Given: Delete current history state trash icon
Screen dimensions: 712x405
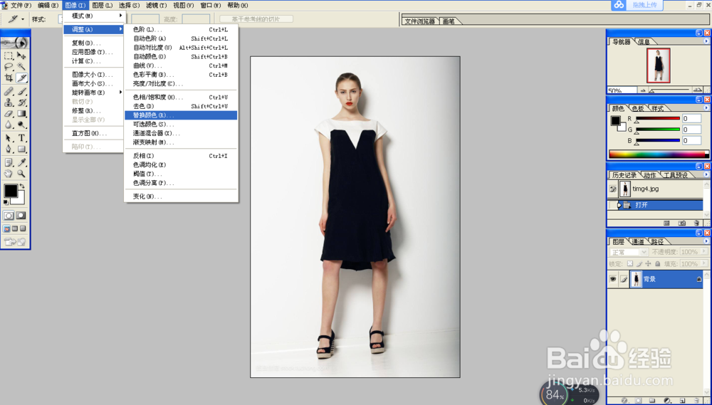Looking at the screenshot, I should coord(696,223).
